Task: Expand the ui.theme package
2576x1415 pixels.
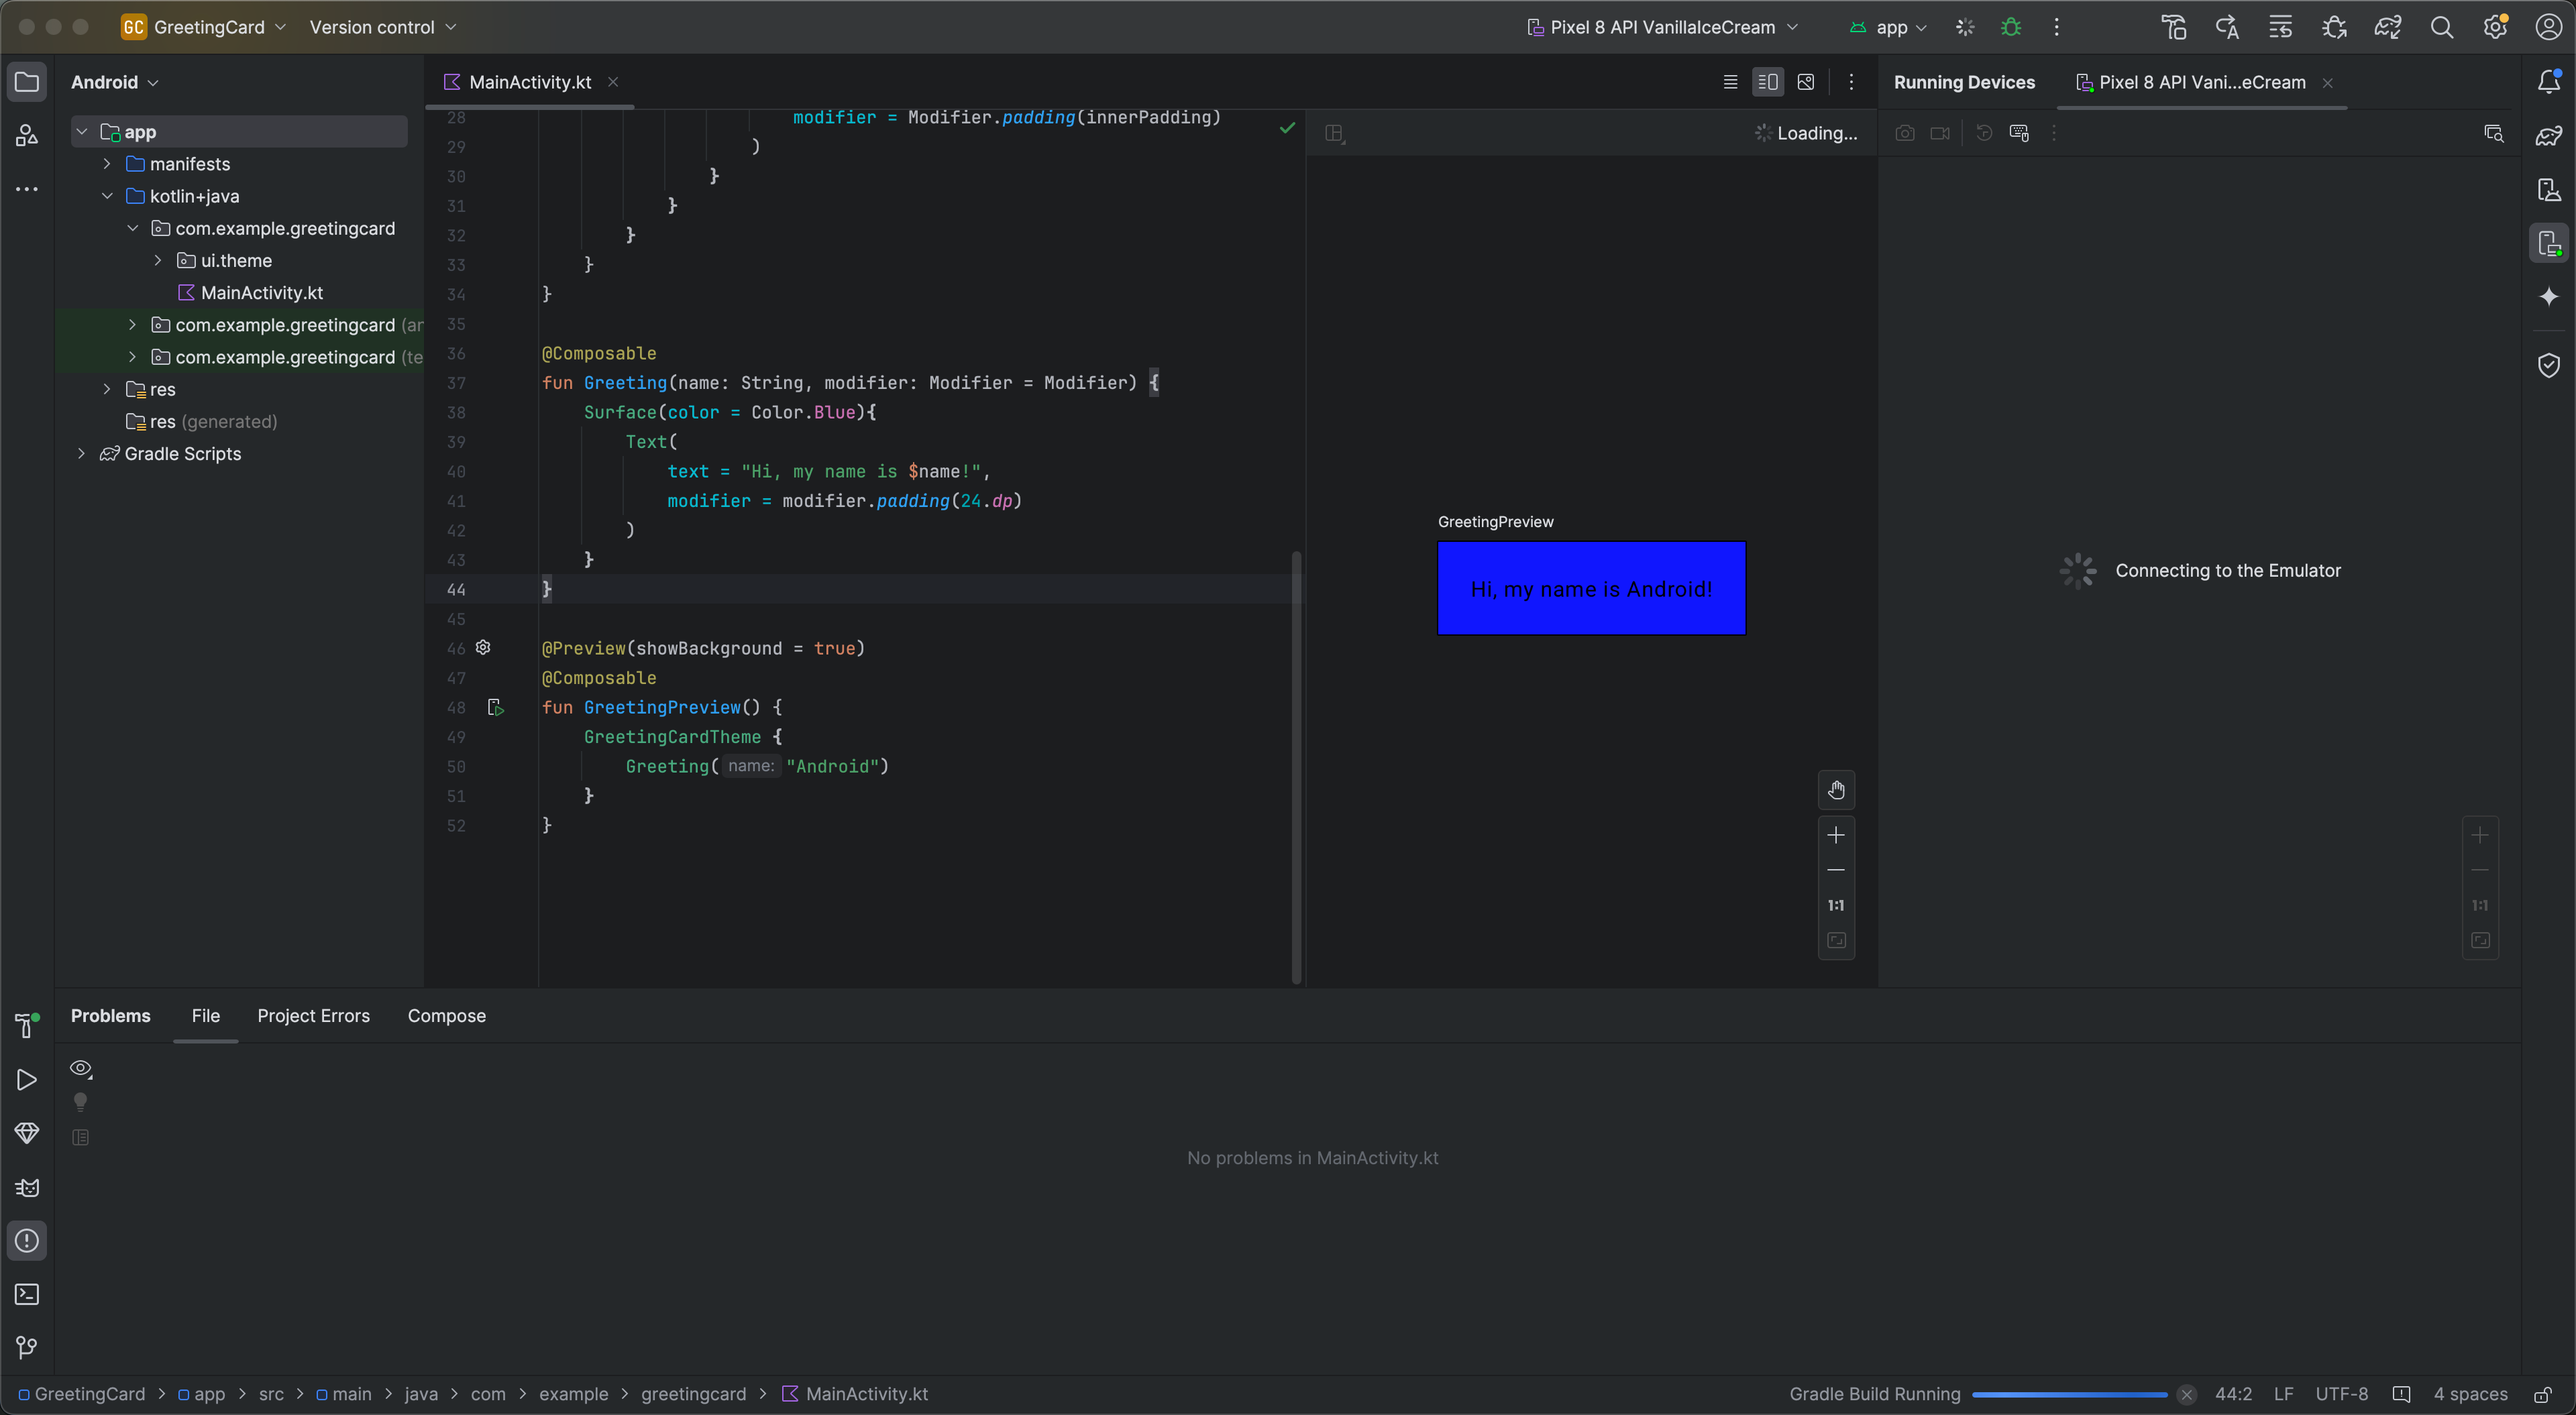Action: coord(158,260)
